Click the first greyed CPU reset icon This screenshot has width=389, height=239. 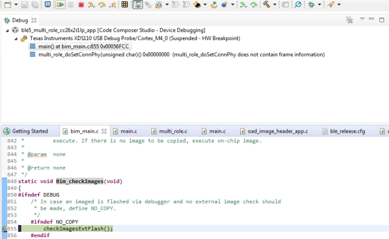[176, 4]
